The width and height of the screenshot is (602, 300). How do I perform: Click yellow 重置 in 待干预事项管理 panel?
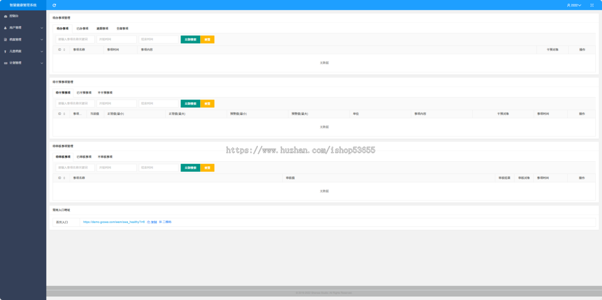207,104
